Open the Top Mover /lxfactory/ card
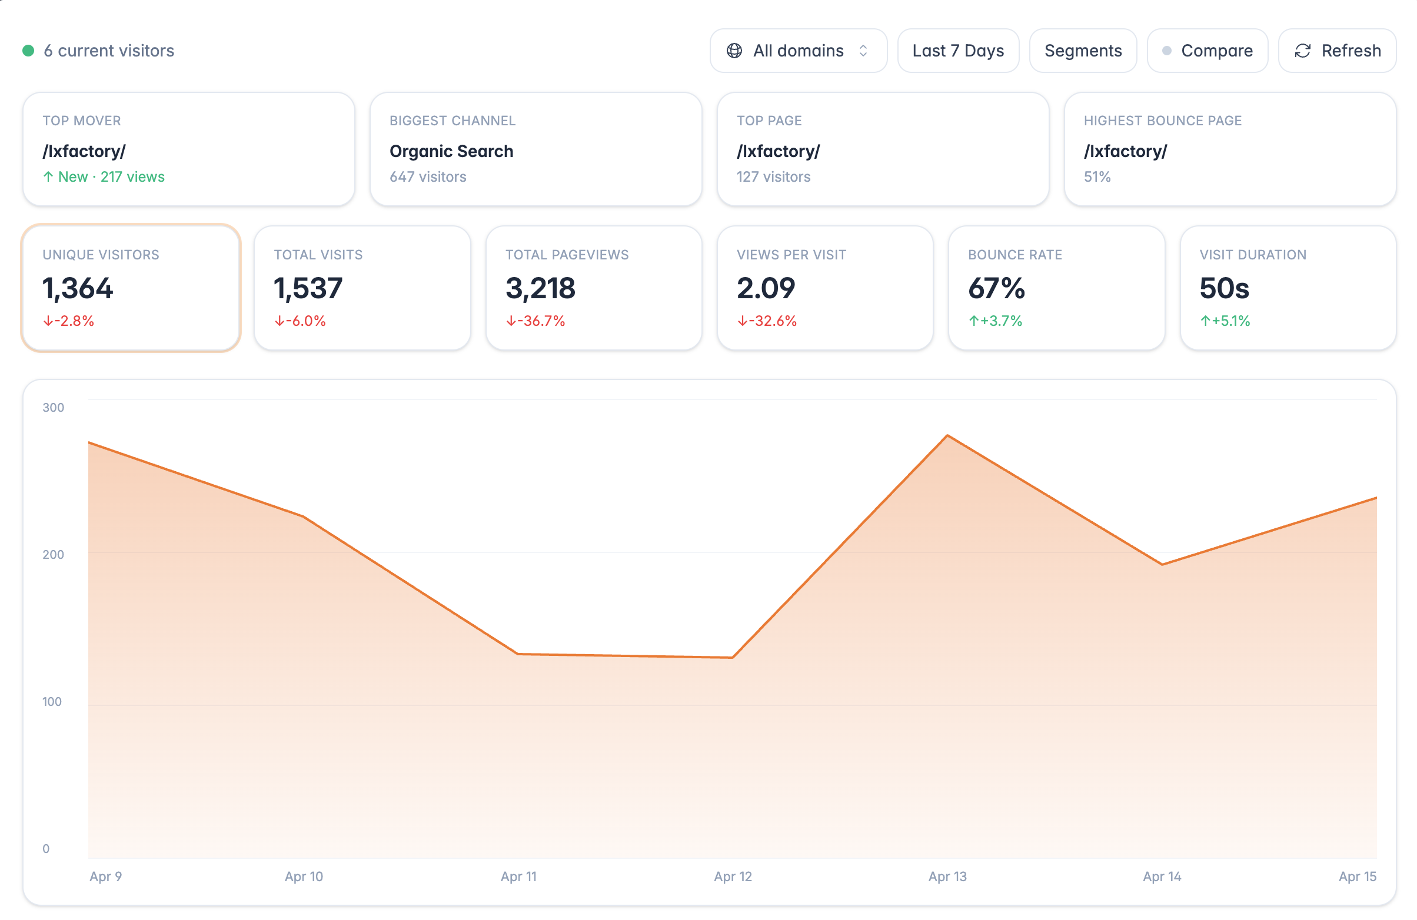The height and width of the screenshot is (920, 1417). pyautogui.click(x=189, y=149)
